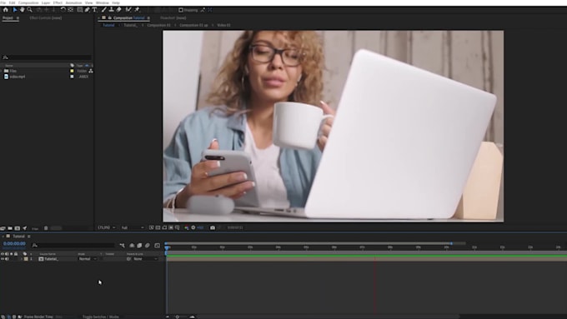Select the Rotation tool
The height and width of the screenshot is (319, 567).
pyautogui.click(x=63, y=10)
